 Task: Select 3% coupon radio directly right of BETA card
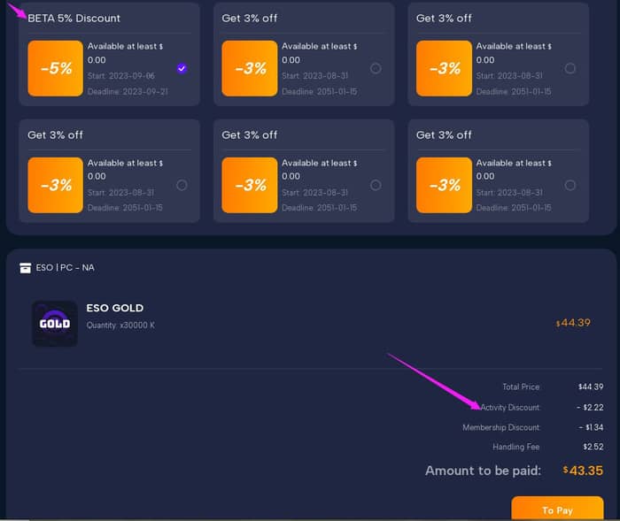click(376, 68)
